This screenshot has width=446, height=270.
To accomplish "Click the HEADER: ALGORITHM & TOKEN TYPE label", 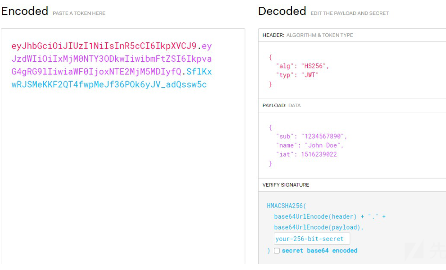I will tap(308, 35).
